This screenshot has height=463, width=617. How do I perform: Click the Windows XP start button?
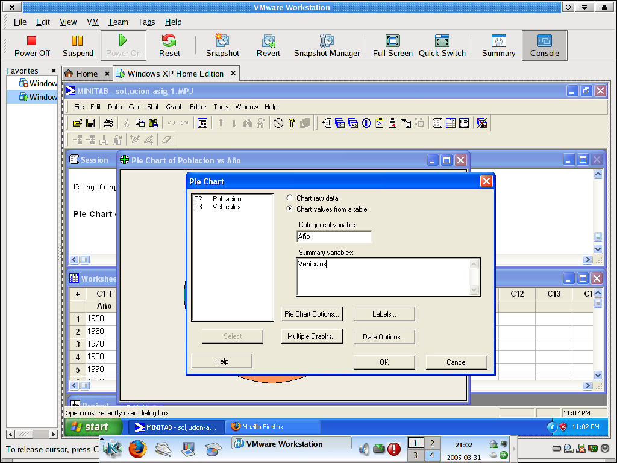click(93, 427)
